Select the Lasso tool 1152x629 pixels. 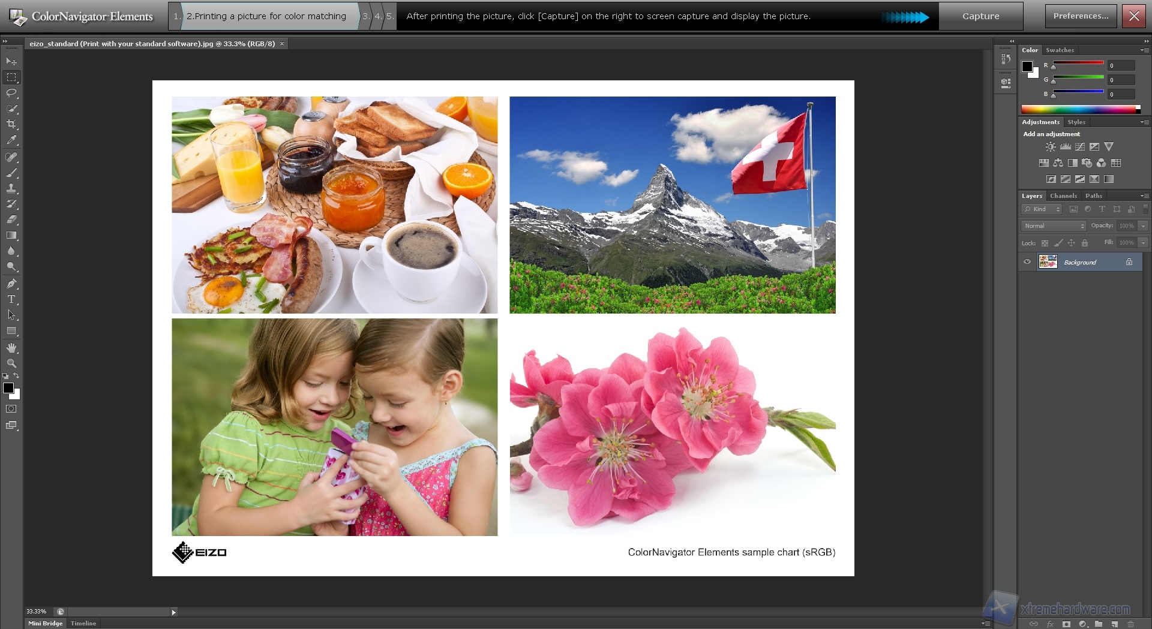pos(11,93)
